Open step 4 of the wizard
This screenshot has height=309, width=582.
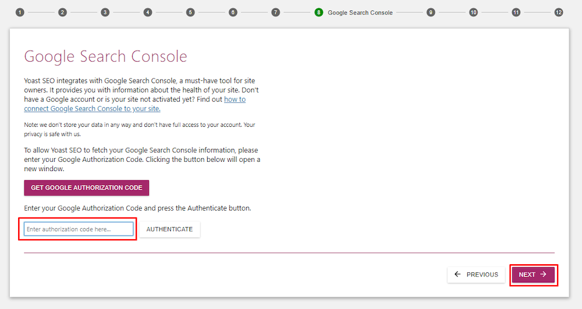148,12
